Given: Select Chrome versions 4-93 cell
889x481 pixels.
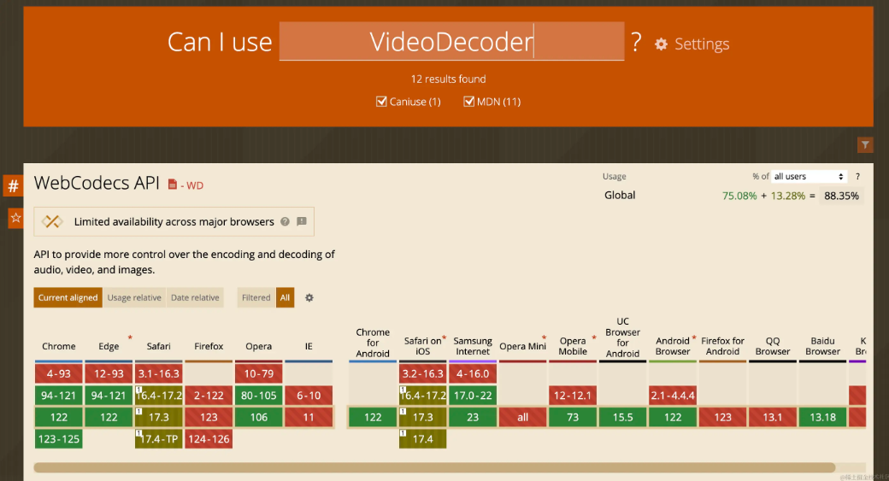Looking at the screenshot, I should coord(59,374).
